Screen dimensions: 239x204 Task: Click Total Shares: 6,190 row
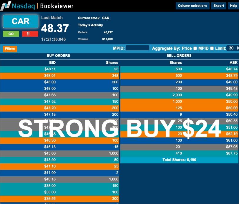point(180,160)
